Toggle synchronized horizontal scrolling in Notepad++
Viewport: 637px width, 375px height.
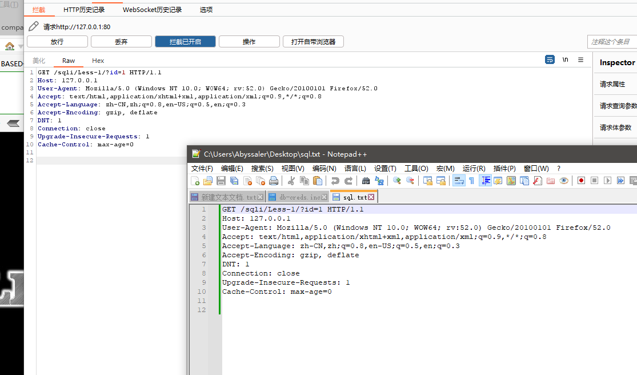[441, 181]
